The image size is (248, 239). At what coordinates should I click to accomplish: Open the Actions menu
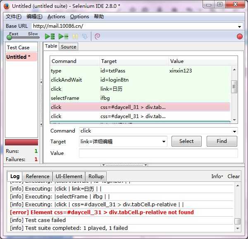click(56, 17)
